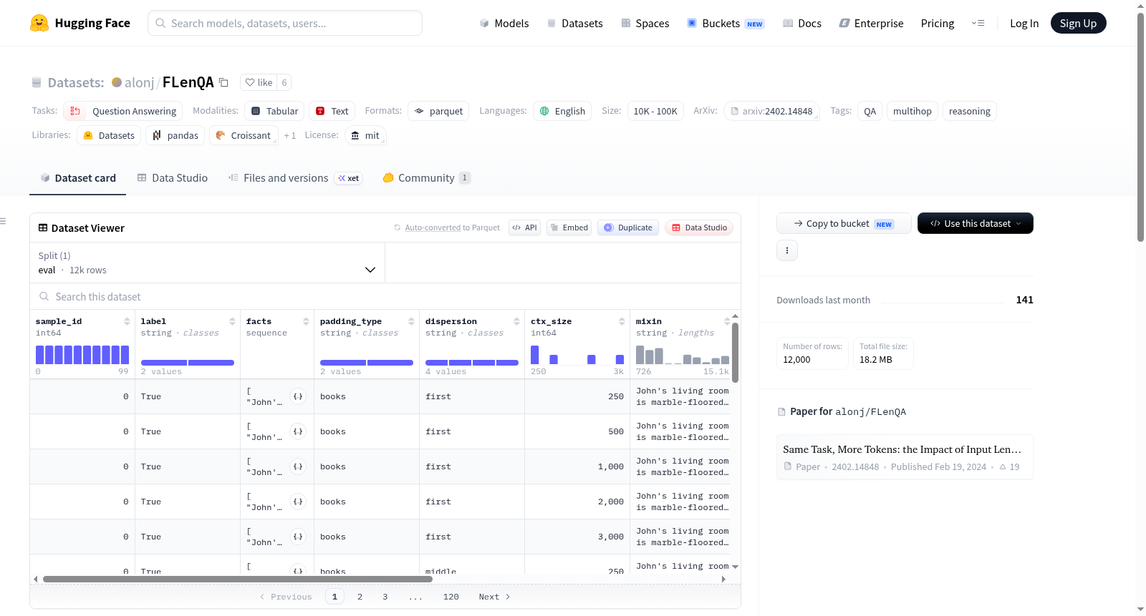Sort the label column

(x=232, y=321)
